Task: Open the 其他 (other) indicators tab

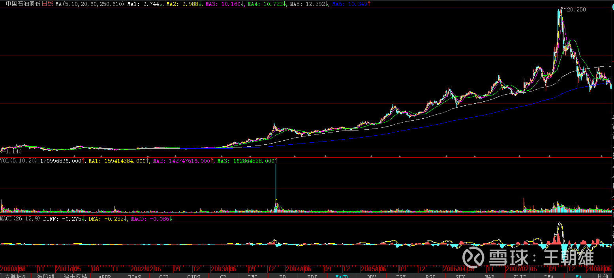Action: [603, 276]
